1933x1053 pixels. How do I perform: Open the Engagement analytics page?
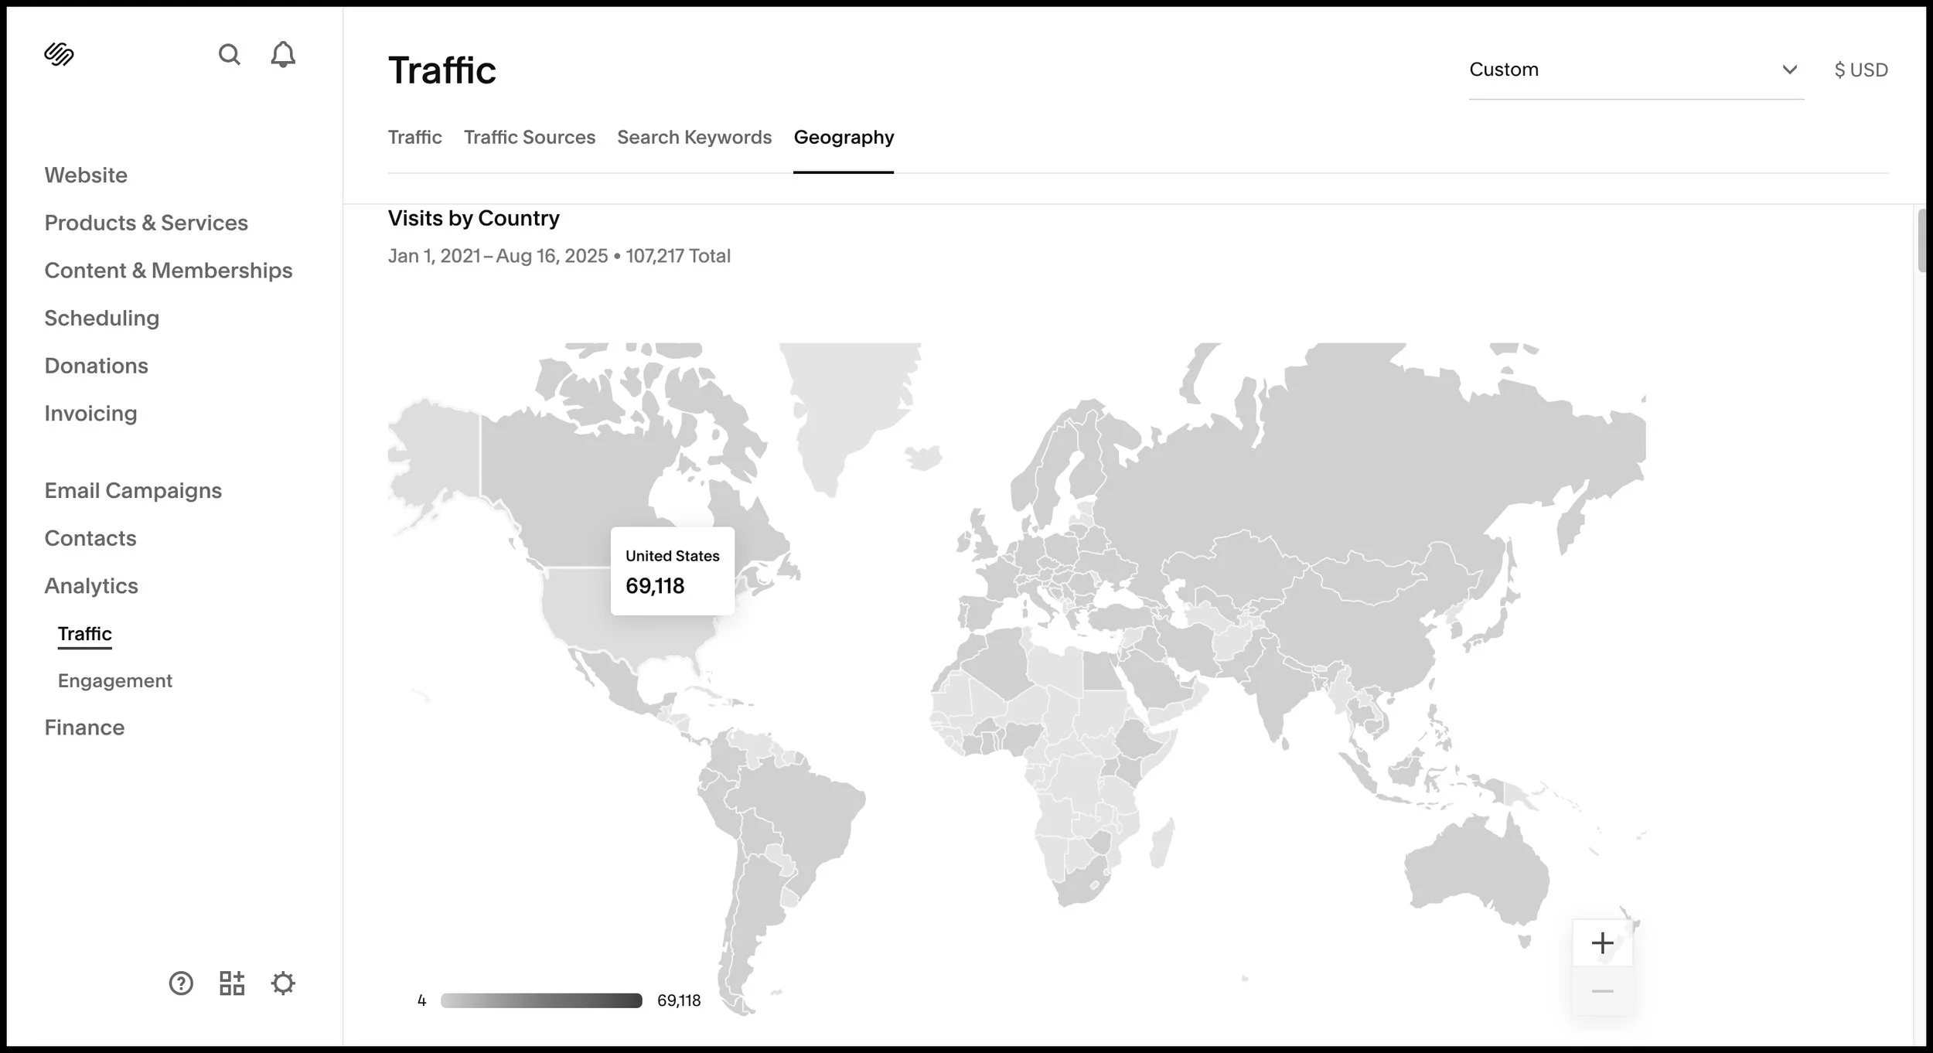pos(114,680)
